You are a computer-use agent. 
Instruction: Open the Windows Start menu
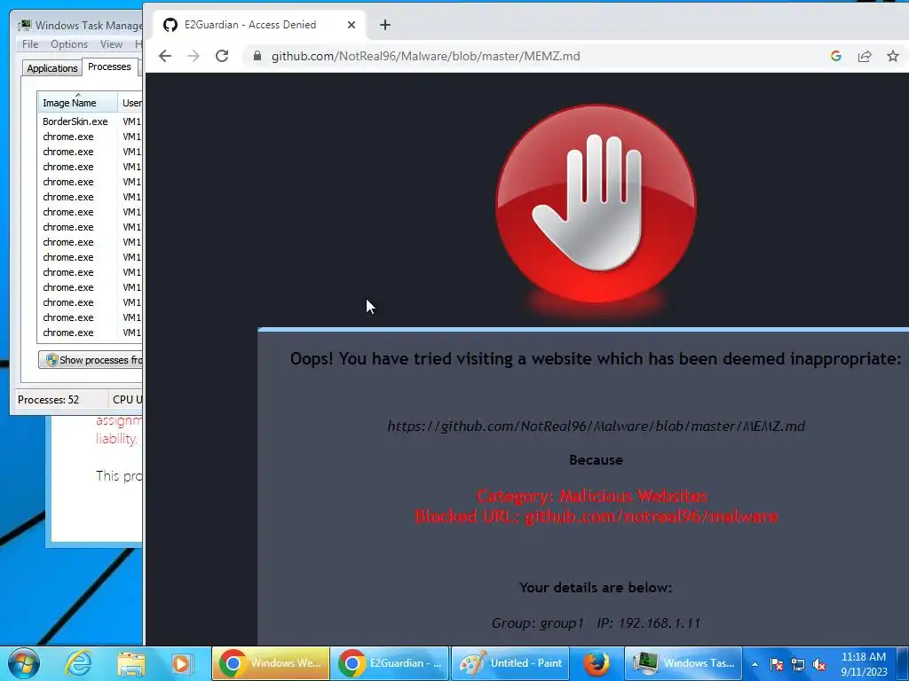[x=24, y=663]
